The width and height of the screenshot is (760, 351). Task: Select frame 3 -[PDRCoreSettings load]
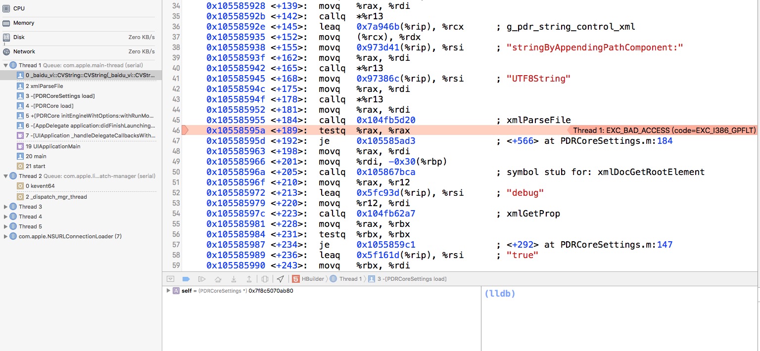[81, 96]
